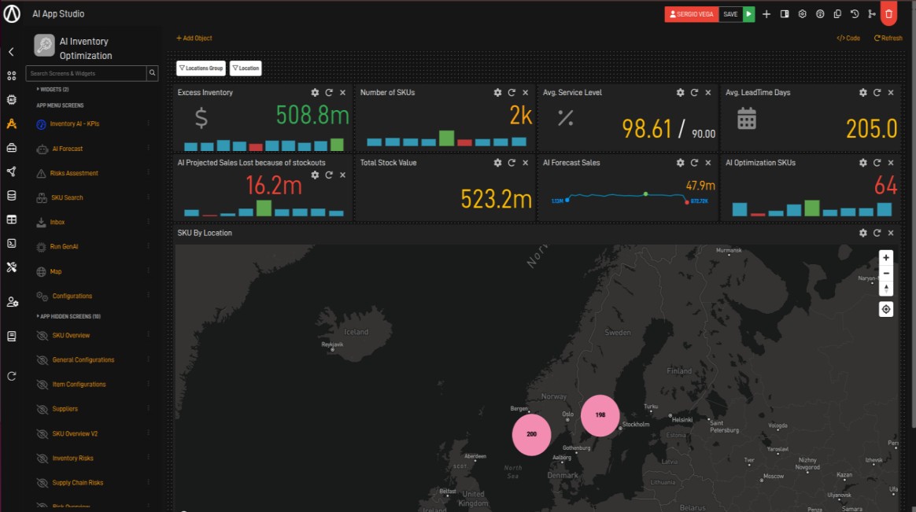The image size is (916, 512).
Task: Toggle visibility eye icon for Suppliers screen
Action: coord(42,409)
